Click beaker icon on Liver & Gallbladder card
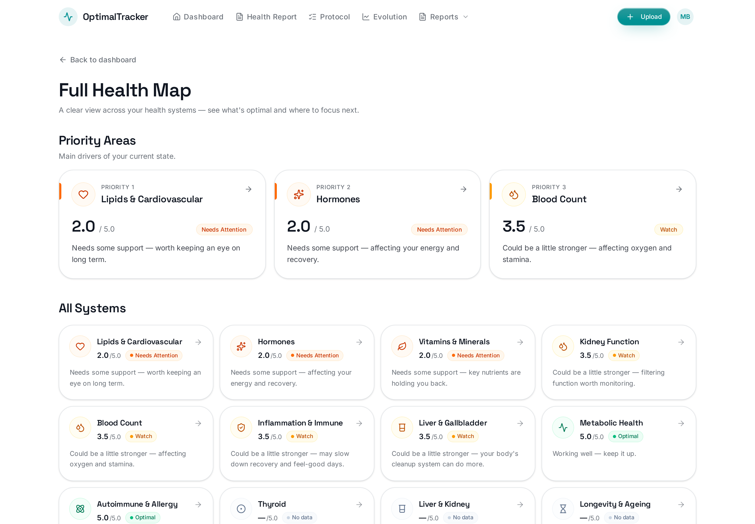This screenshot has height=524, width=755. tap(402, 428)
